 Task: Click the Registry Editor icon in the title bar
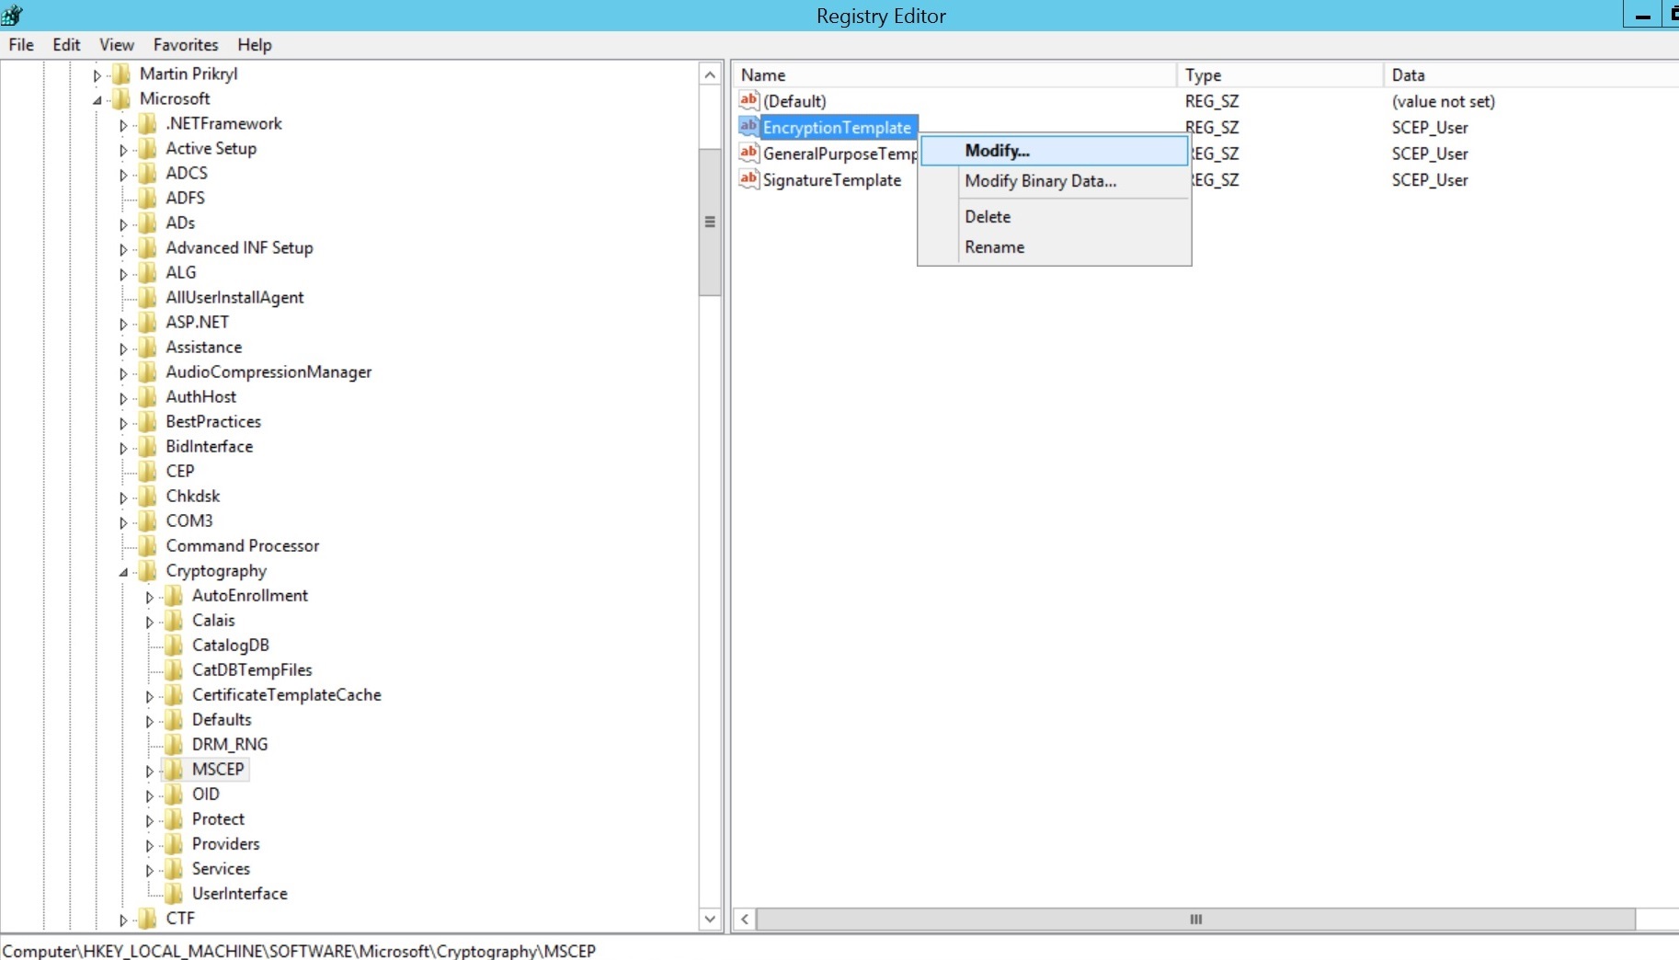coord(13,15)
